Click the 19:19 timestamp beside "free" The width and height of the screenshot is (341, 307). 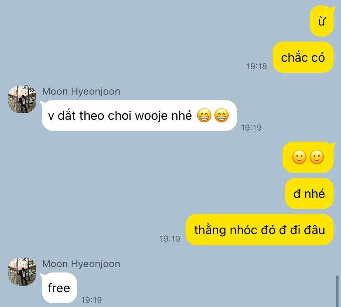(x=91, y=300)
